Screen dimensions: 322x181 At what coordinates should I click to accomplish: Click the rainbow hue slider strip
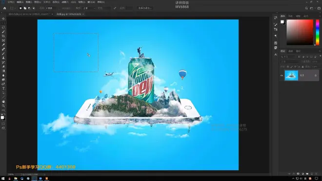[318, 32]
